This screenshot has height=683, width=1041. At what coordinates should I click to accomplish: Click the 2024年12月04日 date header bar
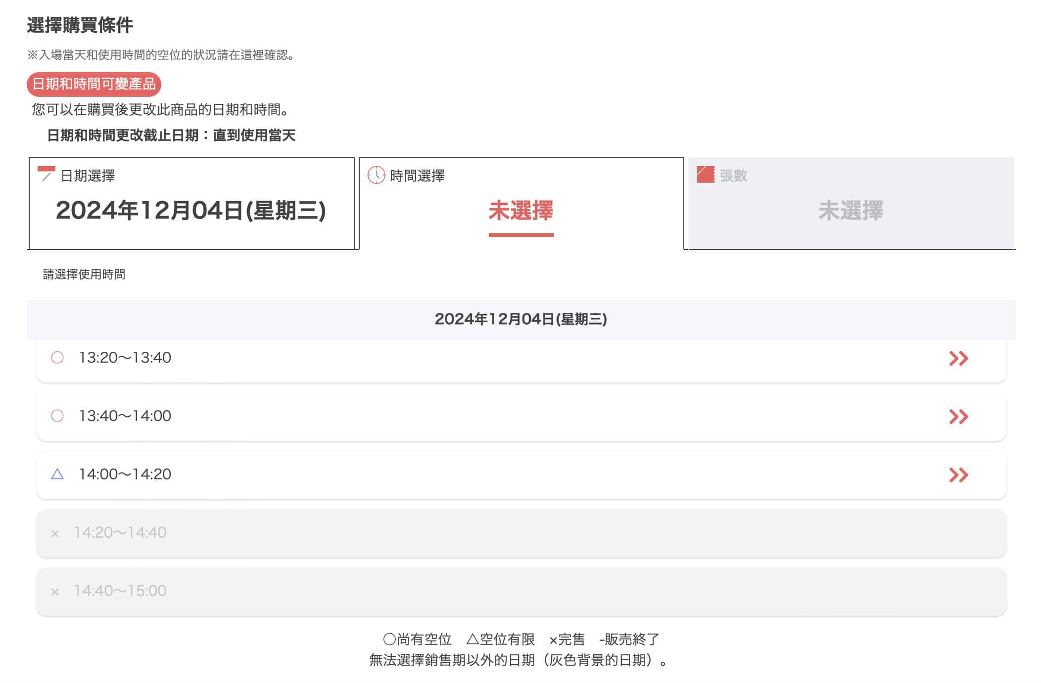click(520, 319)
